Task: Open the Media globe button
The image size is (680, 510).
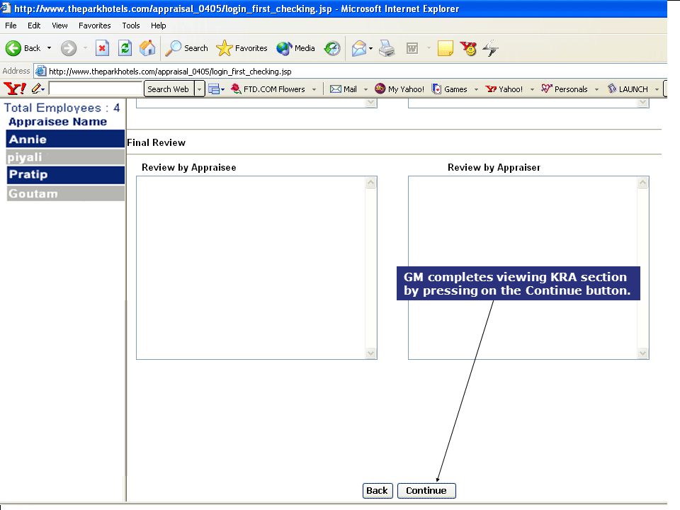Action: 295,48
